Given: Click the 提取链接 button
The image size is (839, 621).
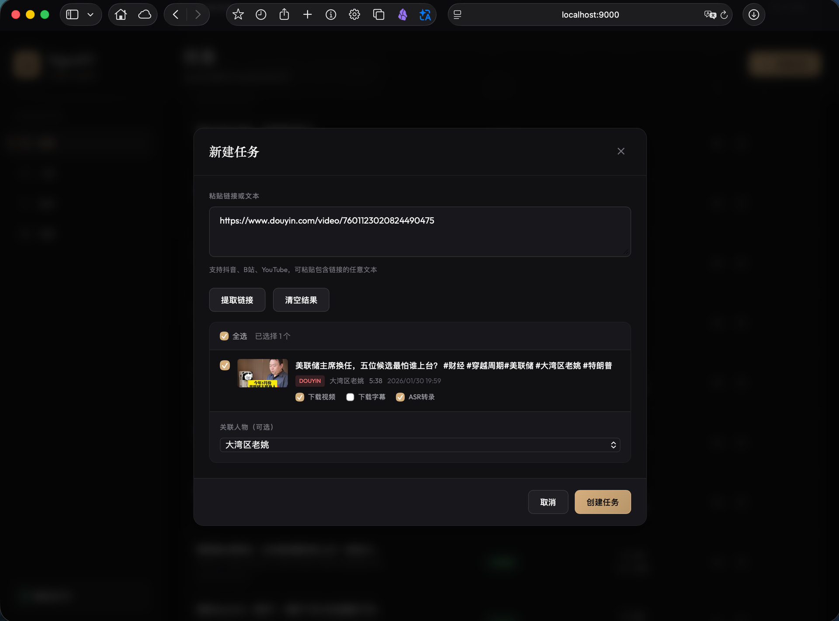Looking at the screenshot, I should point(237,300).
